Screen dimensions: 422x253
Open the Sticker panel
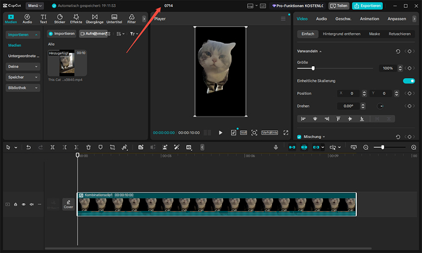60,19
